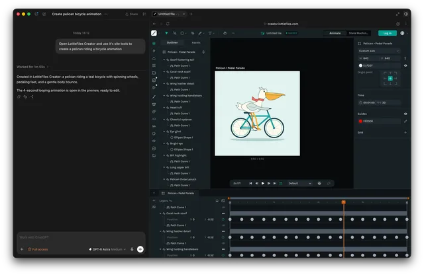Jump to the first frame

pyautogui.click(x=250, y=183)
